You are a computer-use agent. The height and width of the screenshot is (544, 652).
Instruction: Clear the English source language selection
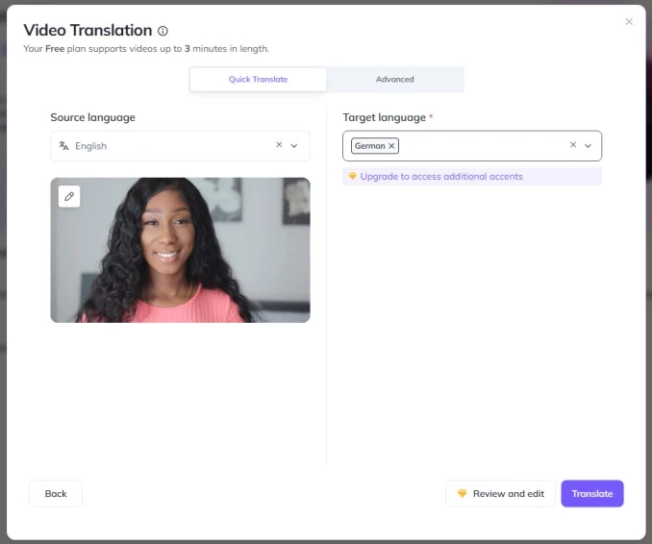click(x=279, y=144)
